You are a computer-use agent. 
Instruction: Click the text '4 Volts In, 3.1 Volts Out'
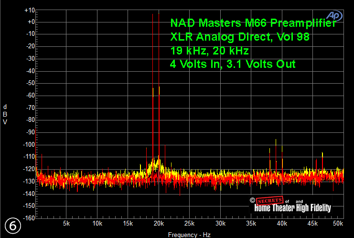[x=233, y=64]
